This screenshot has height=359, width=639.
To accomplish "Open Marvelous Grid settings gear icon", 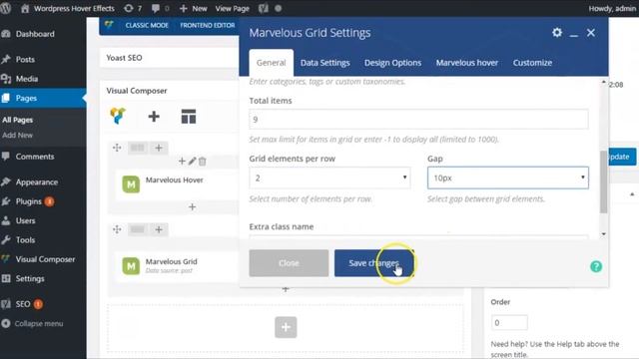I will click(x=557, y=33).
